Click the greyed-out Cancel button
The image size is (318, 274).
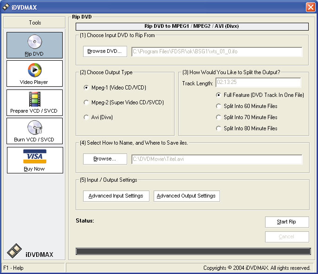pos(287,237)
